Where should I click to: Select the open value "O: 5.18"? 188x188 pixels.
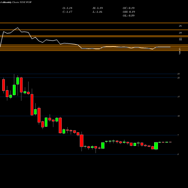click(x=67, y=8)
